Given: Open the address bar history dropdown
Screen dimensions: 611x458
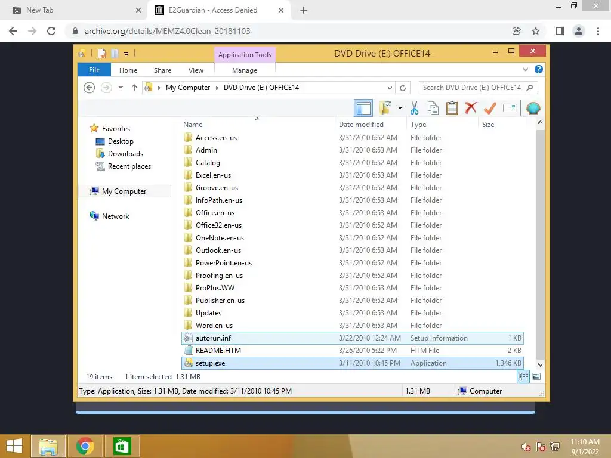Looking at the screenshot, I should click(389, 88).
